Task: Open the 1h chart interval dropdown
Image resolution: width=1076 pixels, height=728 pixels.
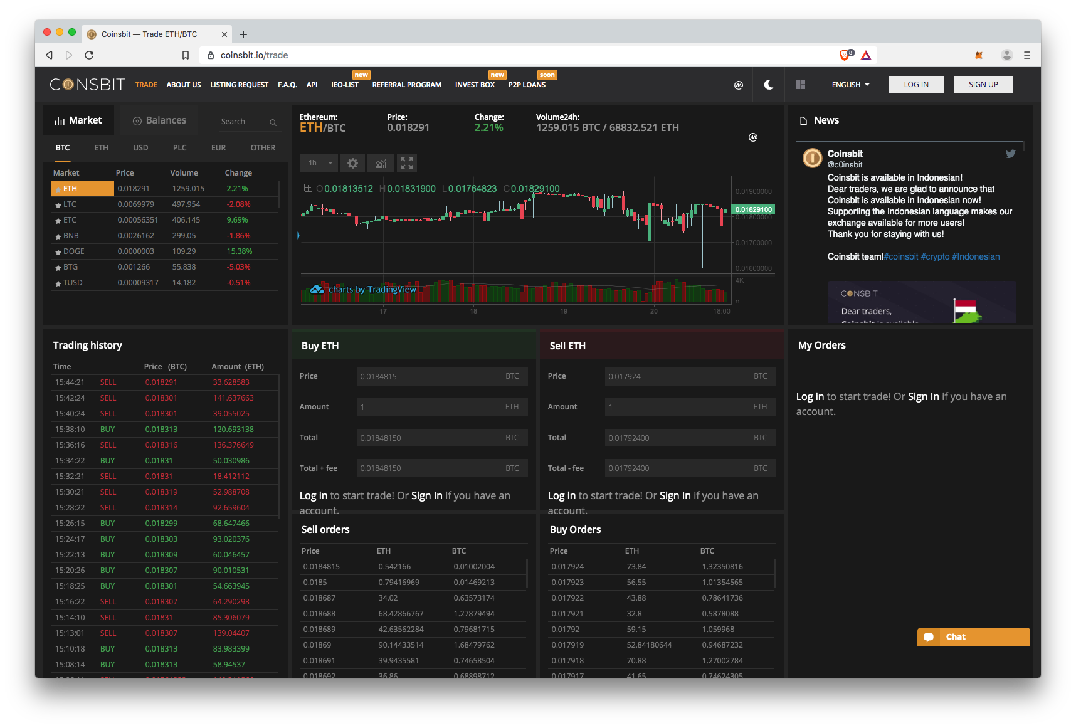Action: [x=319, y=163]
